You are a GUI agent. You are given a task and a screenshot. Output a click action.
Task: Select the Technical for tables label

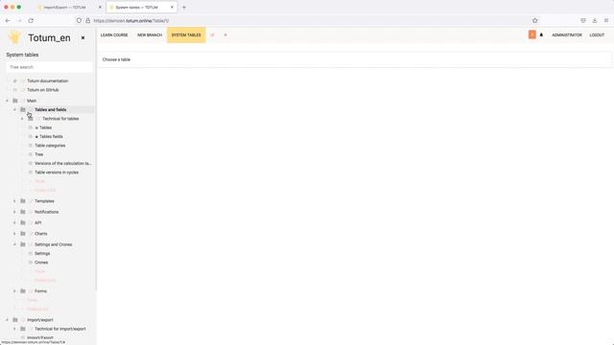point(60,119)
